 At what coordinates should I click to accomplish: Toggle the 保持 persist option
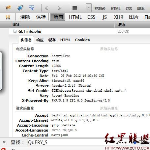click(41, 17)
